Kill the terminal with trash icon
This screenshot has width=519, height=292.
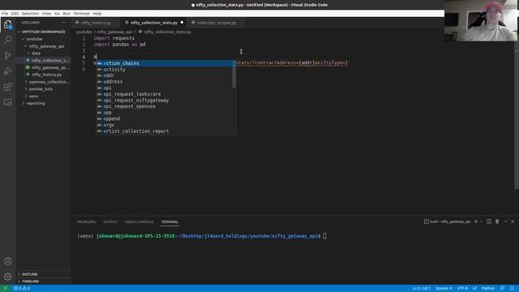click(497, 221)
